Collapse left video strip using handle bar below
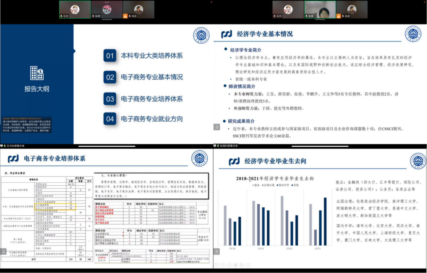 (107, 20)
